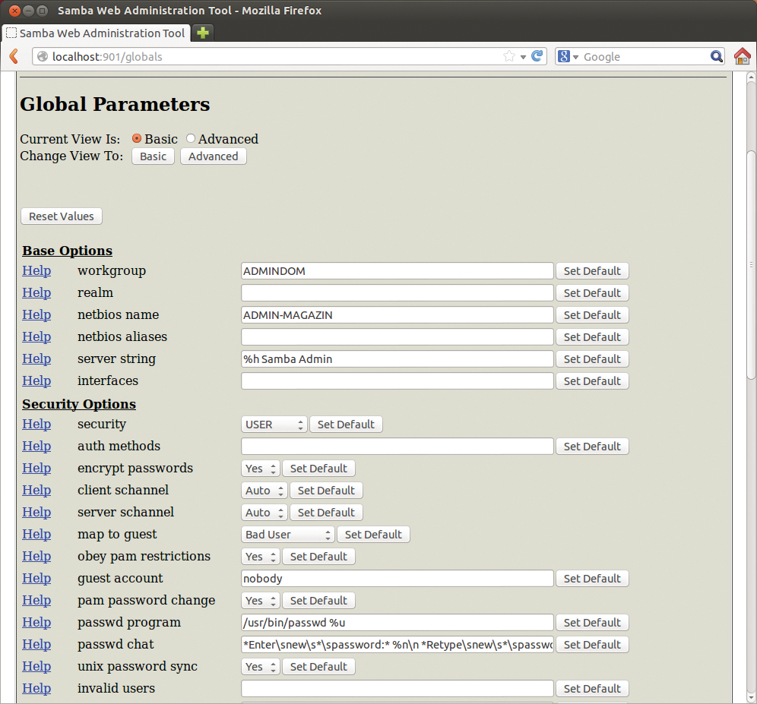Click Set Default for netbios name

coord(592,315)
